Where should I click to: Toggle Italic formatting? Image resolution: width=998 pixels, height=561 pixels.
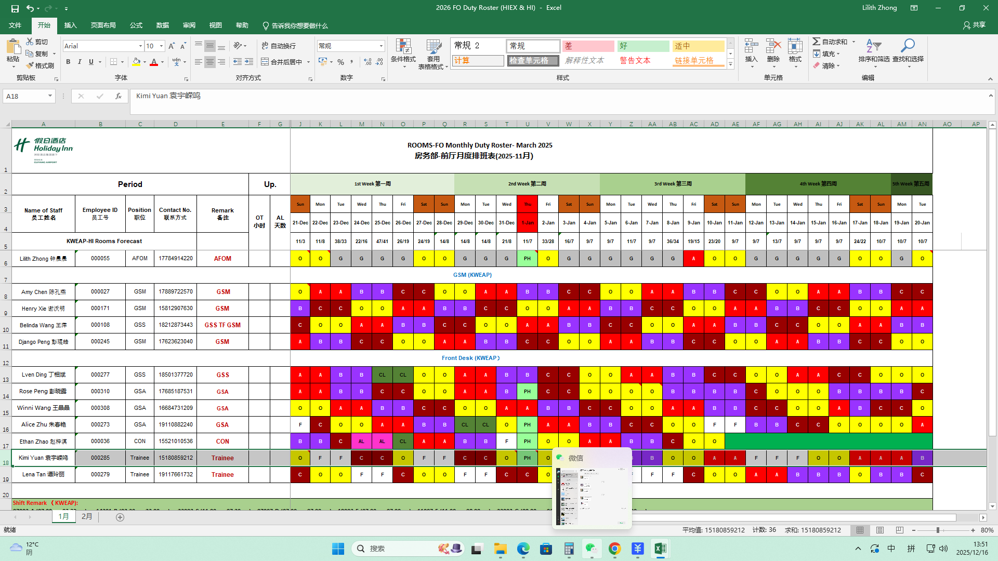[x=80, y=62]
